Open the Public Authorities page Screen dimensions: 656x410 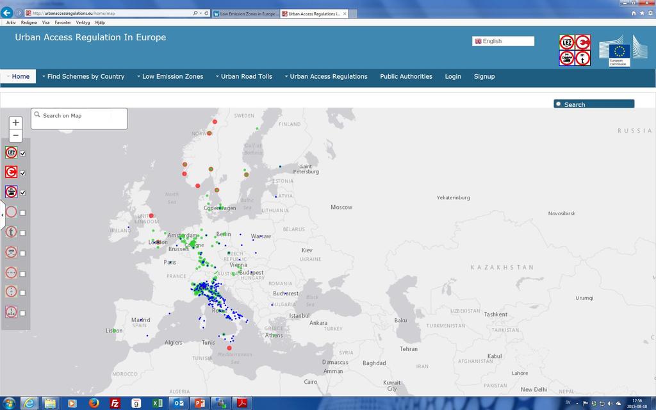[406, 77]
